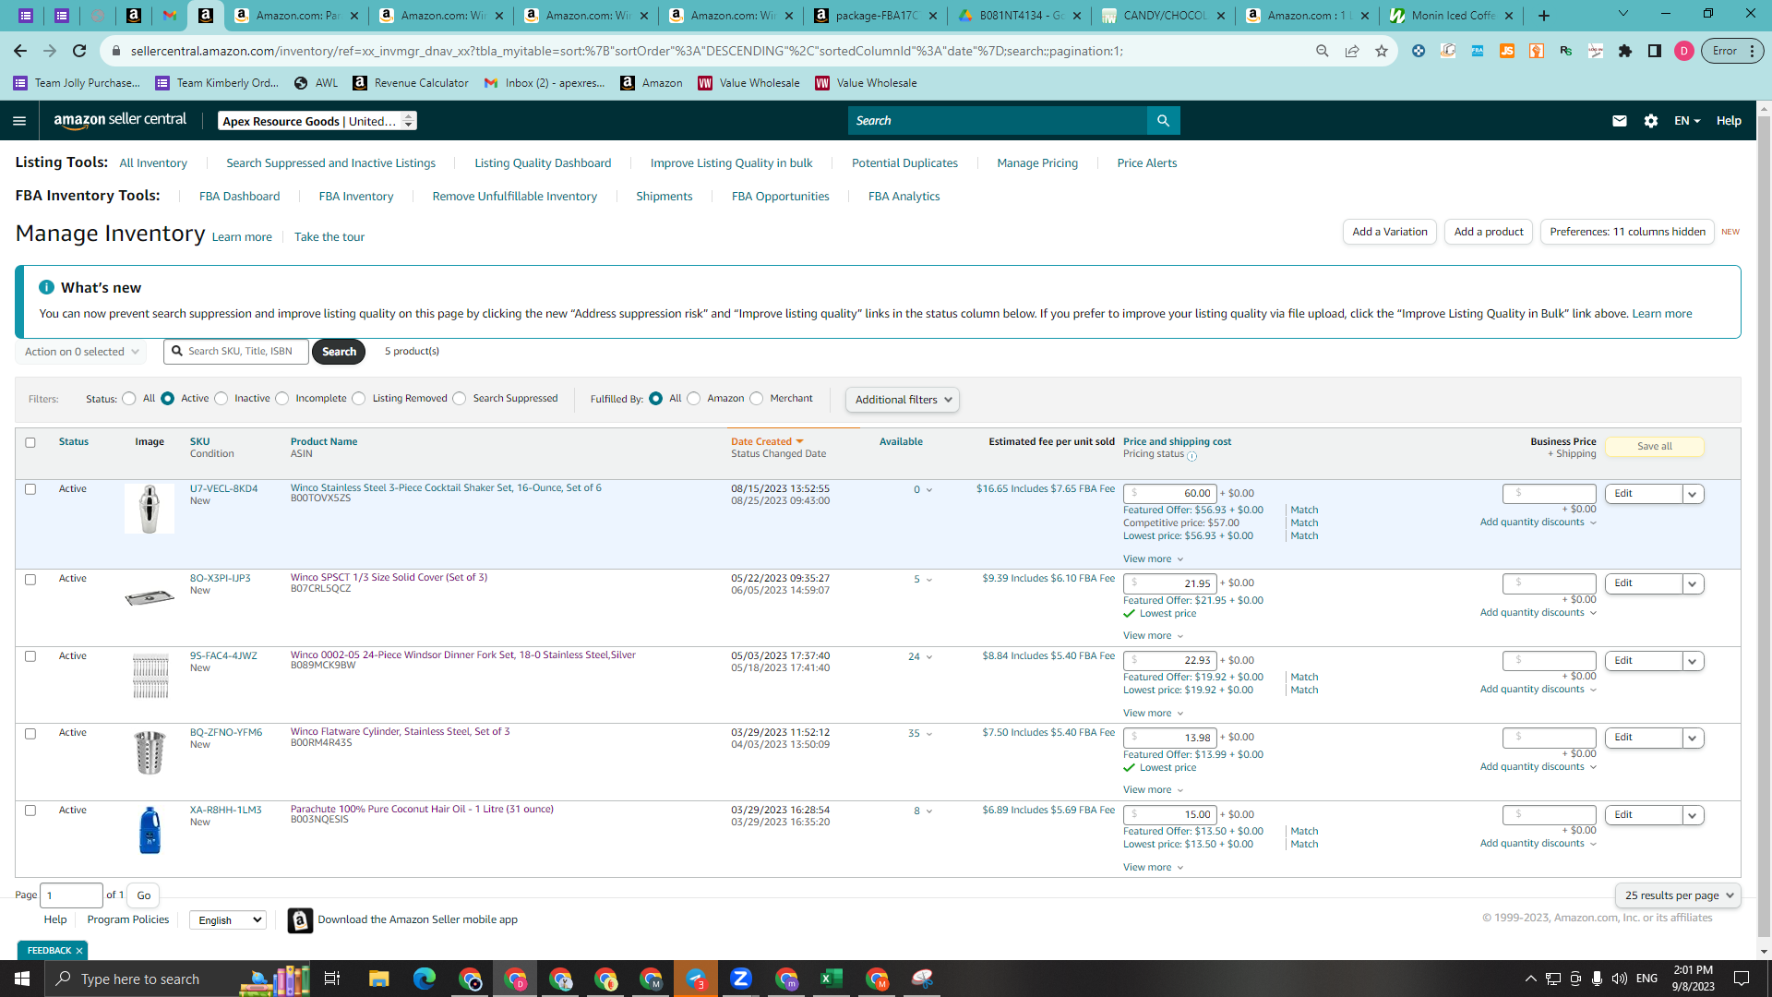This screenshot has width=1772, height=997.
Task: Open File Explorer from the taskbar
Action: (379, 979)
